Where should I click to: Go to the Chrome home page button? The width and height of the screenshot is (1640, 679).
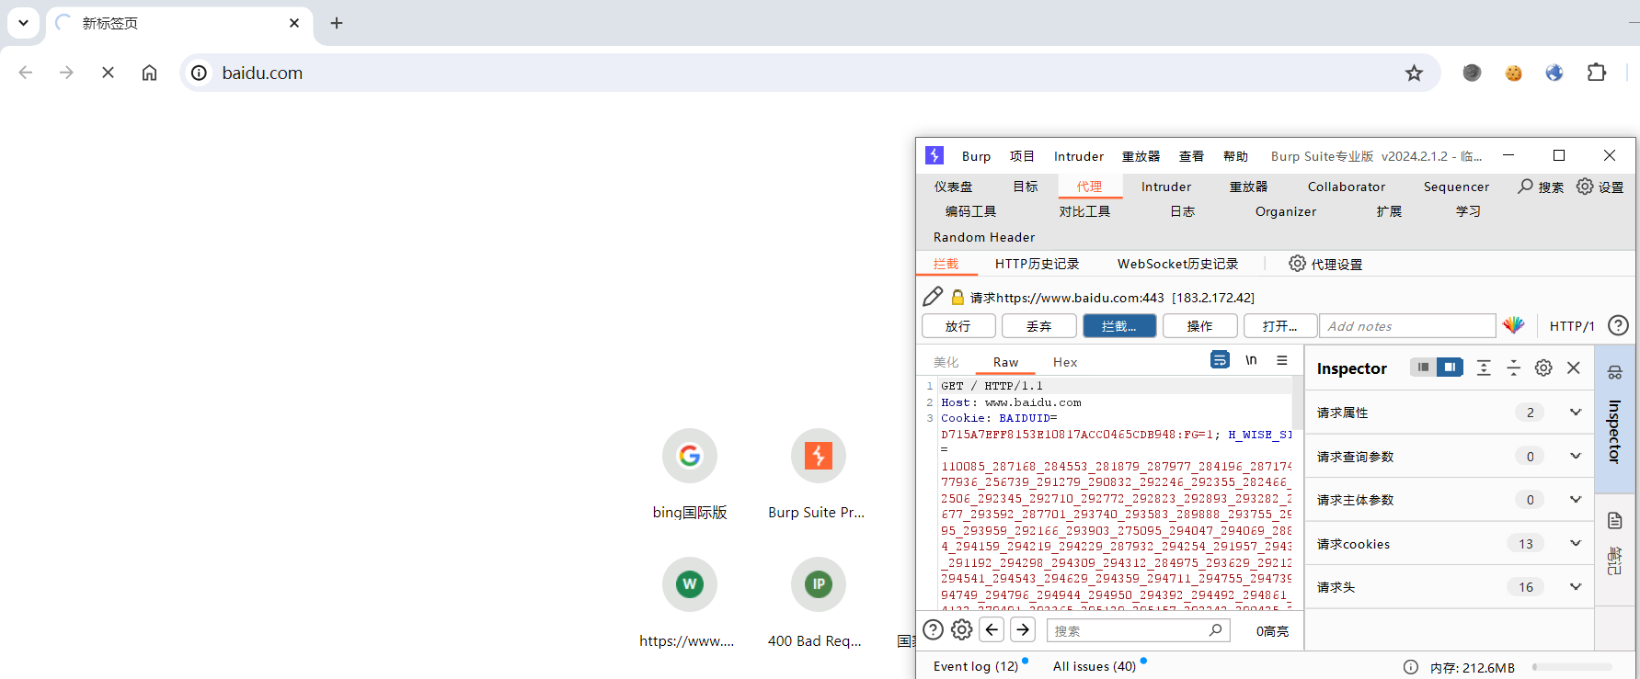(149, 73)
